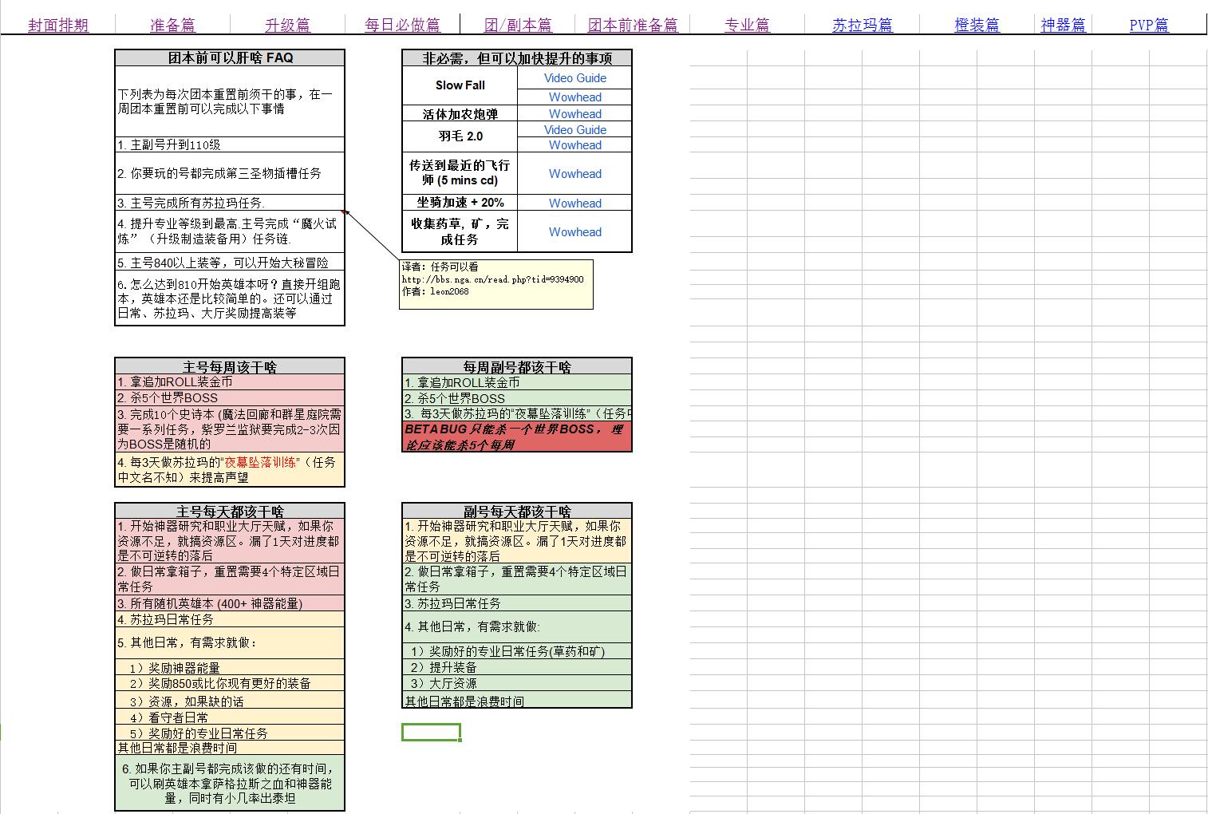
Task: Open the Wowhead link for 活体加农炮弹
Action: [574, 113]
